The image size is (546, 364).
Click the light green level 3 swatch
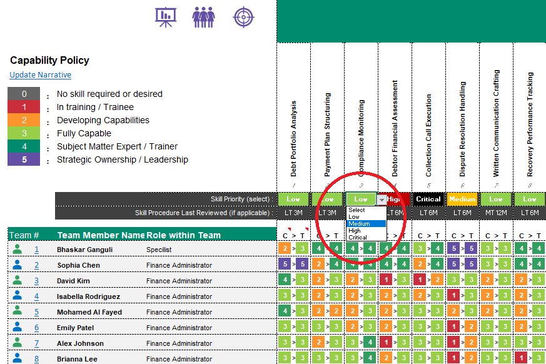pos(24,133)
